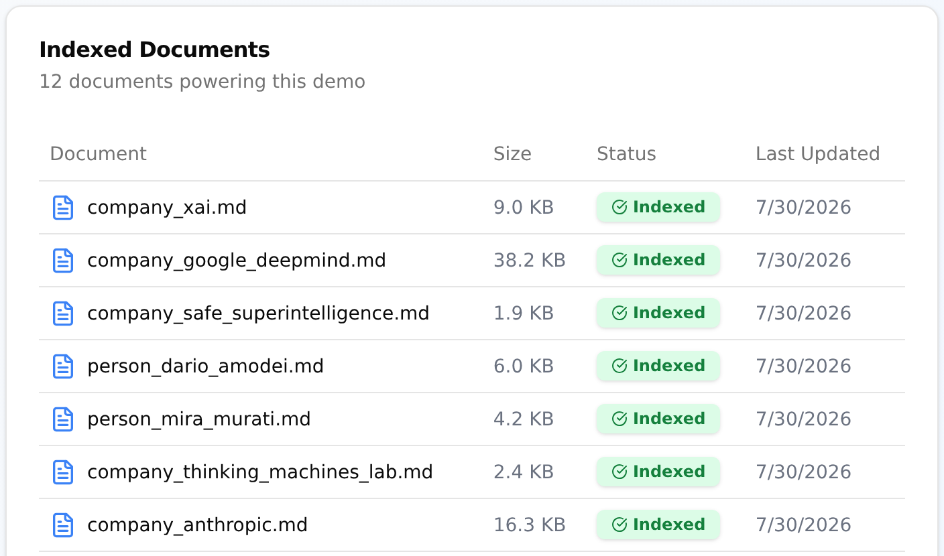This screenshot has width=944, height=556.
Task: Click the file icon beside company_thinking_machines_lab.md
Action: pyautogui.click(x=63, y=472)
